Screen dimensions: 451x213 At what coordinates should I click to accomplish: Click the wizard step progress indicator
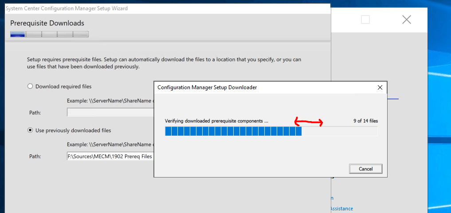tap(49, 34)
